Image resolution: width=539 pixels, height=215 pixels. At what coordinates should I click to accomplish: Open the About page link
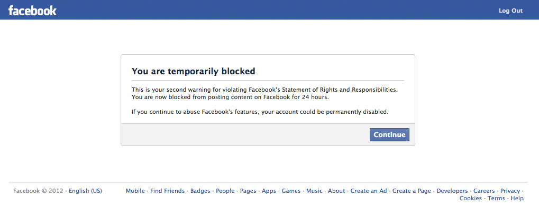click(x=336, y=191)
